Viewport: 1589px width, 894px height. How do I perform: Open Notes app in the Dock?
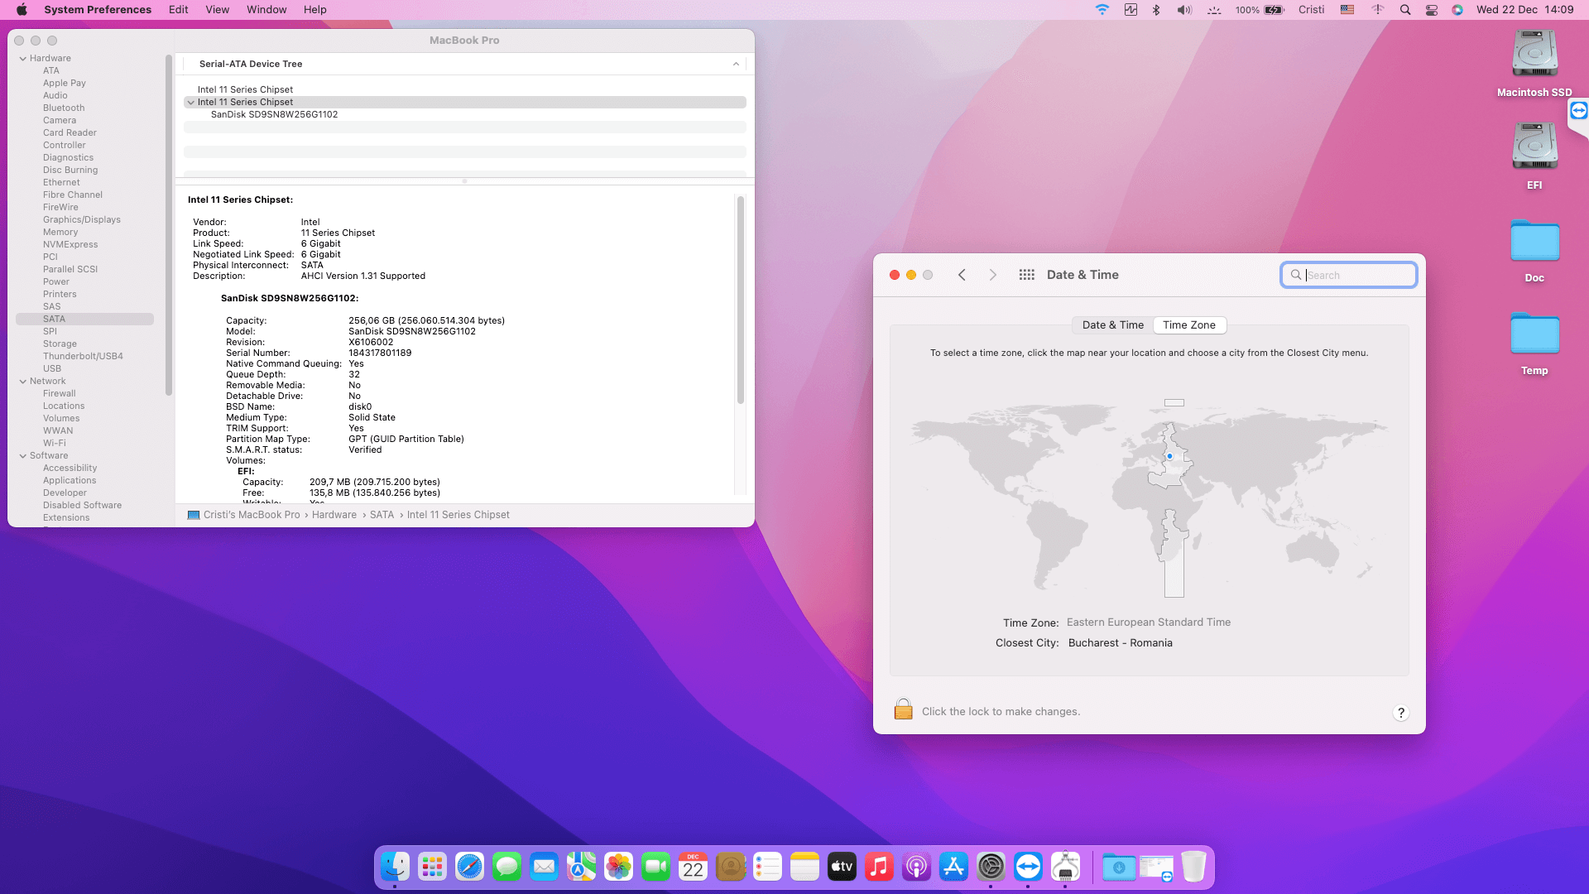(804, 867)
